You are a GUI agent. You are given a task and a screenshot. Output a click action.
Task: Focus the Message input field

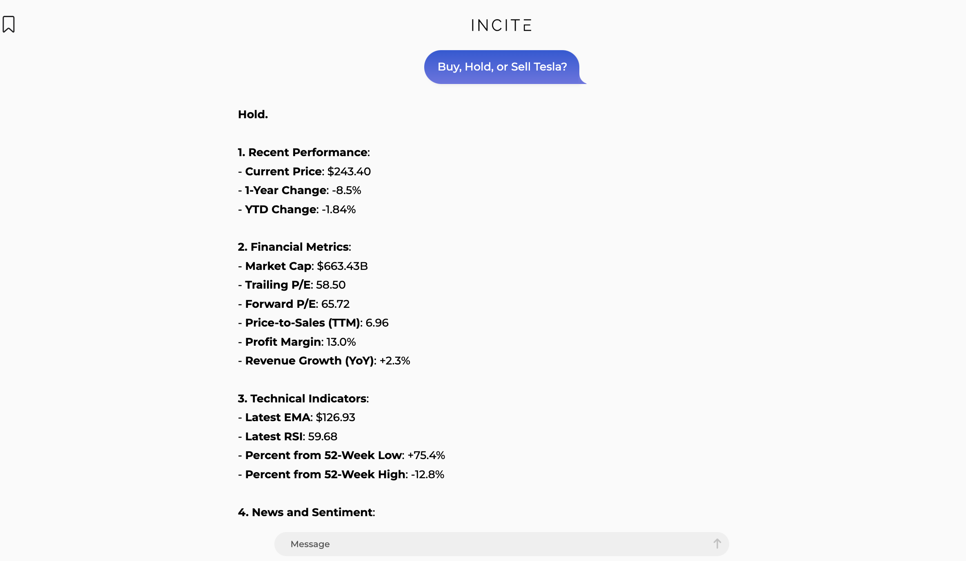[501, 544]
